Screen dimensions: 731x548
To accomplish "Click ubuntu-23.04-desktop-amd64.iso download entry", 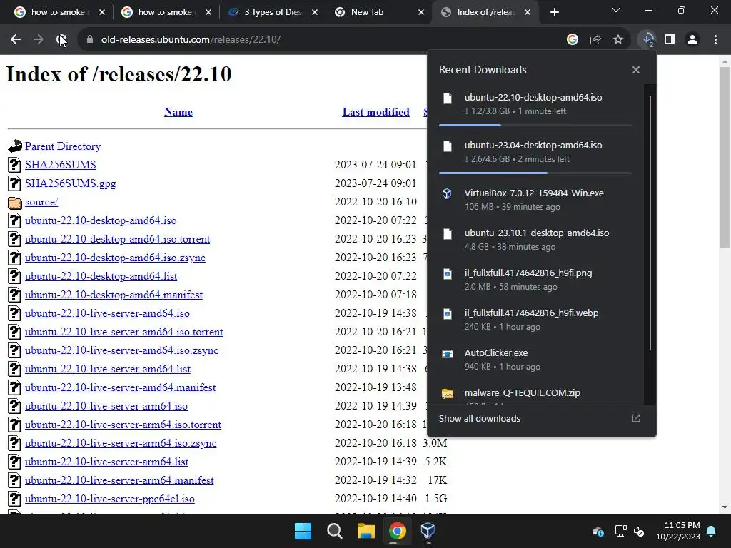I will [535, 151].
